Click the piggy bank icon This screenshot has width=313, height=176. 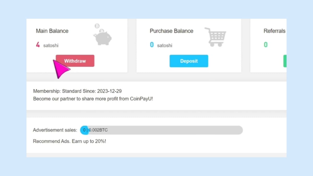click(x=103, y=38)
